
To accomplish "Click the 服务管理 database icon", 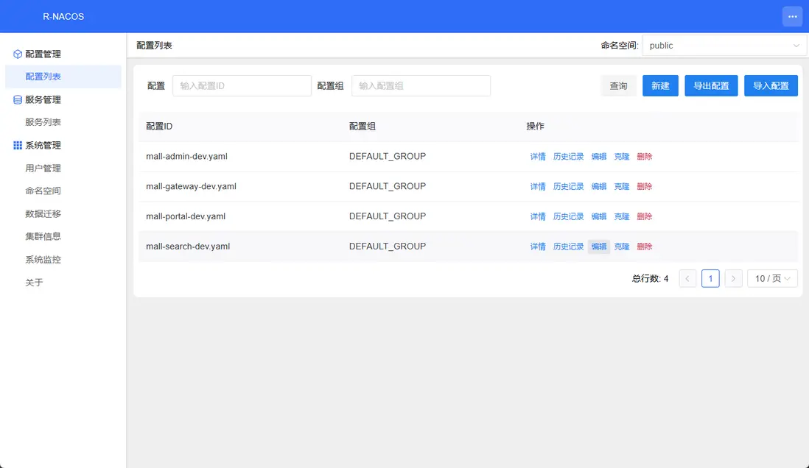I will pyautogui.click(x=18, y=99).
